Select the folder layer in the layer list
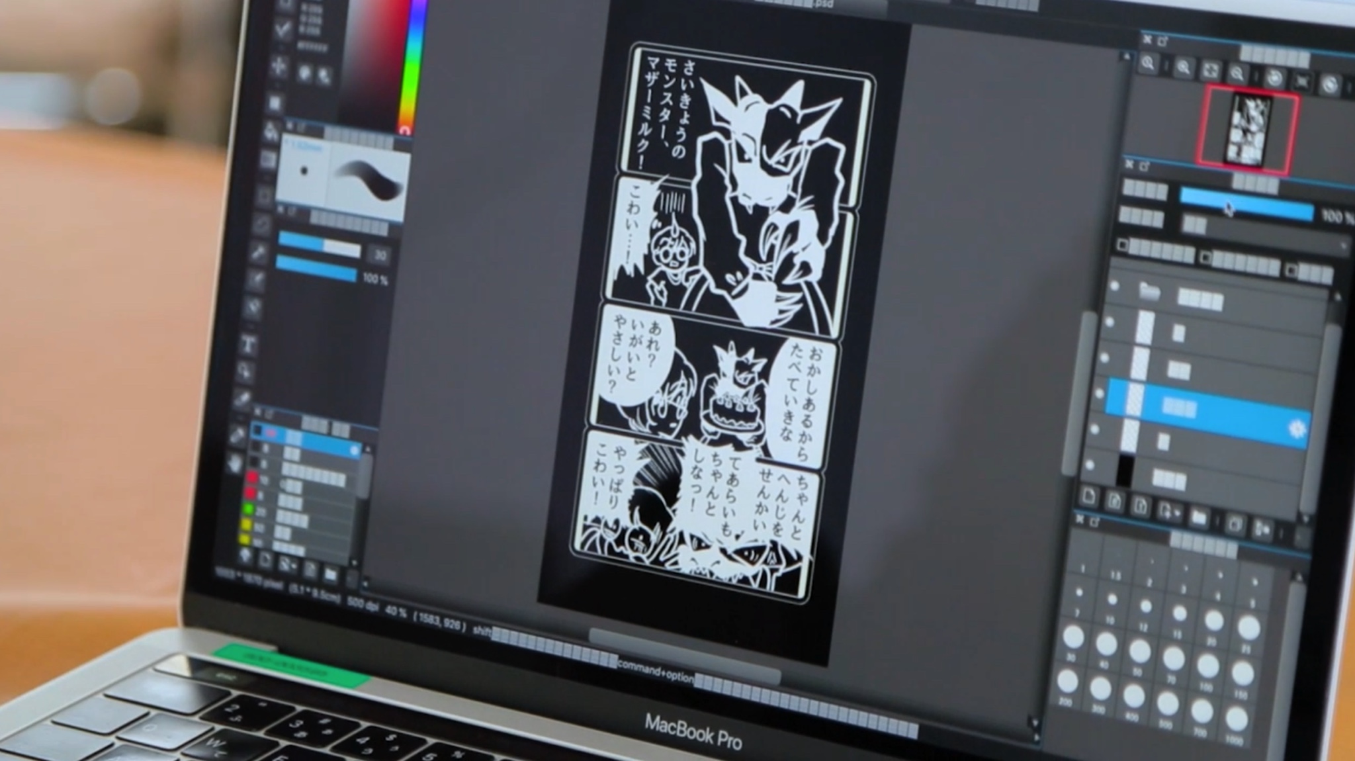 pyautogui.click(x=1202, y=300)
